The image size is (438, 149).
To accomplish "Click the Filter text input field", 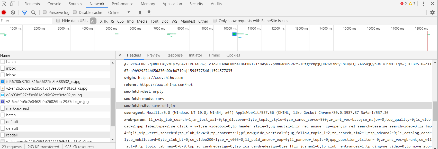I will pyautogui.click(x=26, y=21).
